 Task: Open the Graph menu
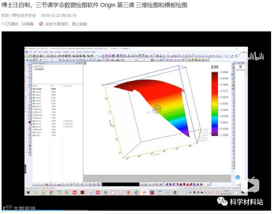pyautogui.click(x=46, y=52)
